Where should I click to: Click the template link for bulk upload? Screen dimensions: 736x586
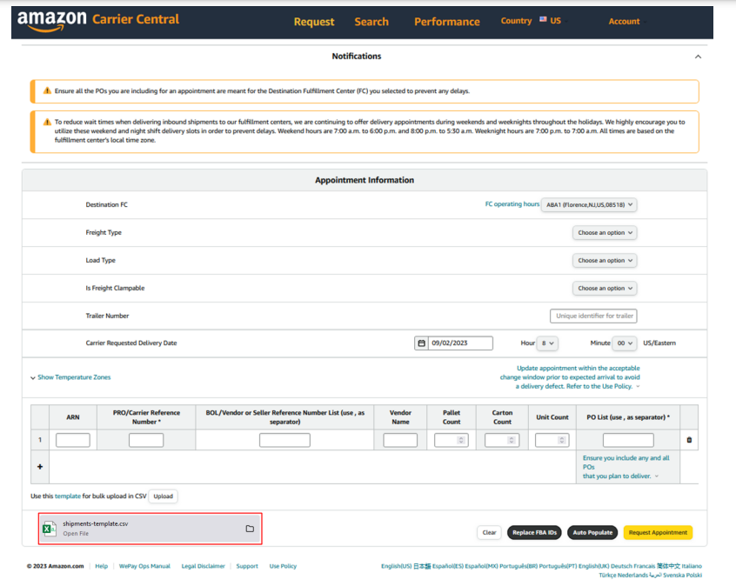pyautogui.click(x=68, y=496)
